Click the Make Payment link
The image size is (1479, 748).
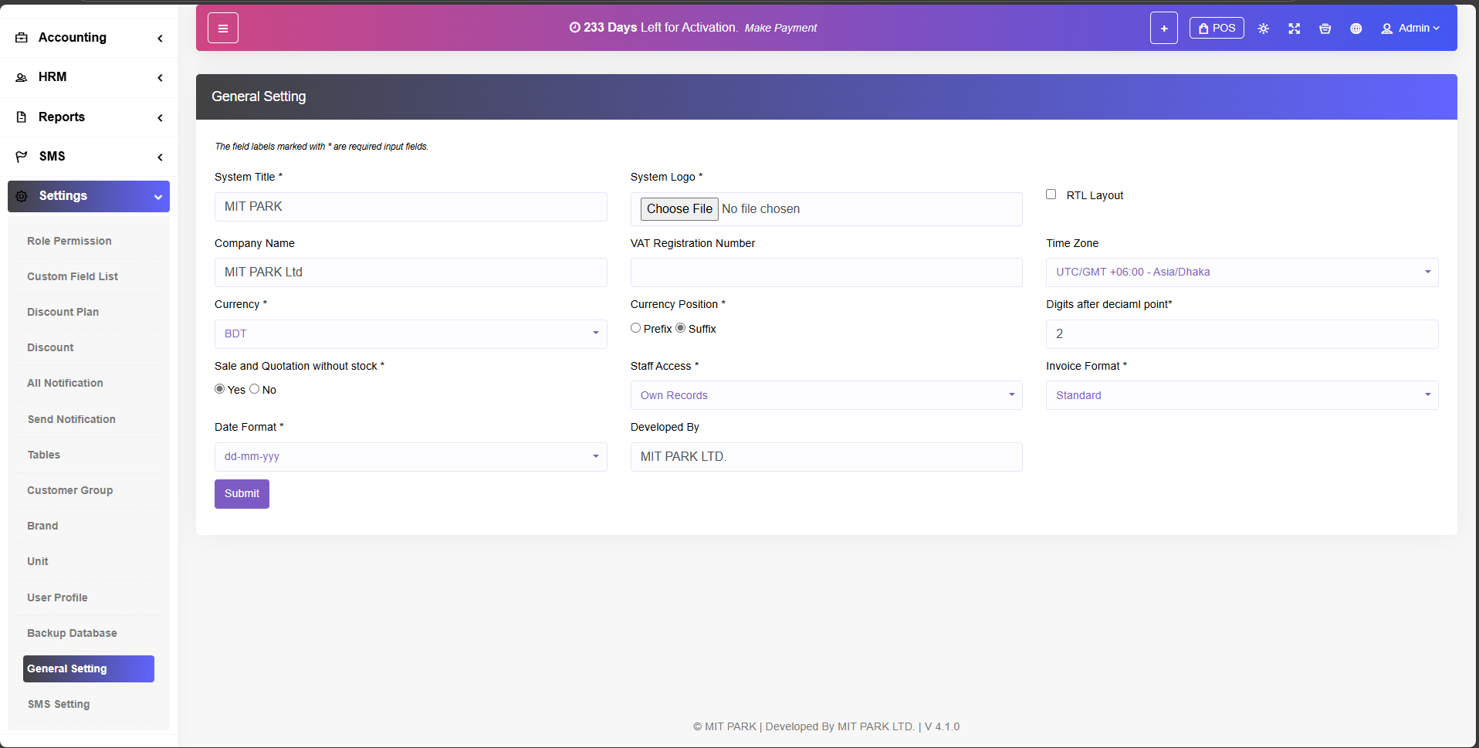click(780, 28)
